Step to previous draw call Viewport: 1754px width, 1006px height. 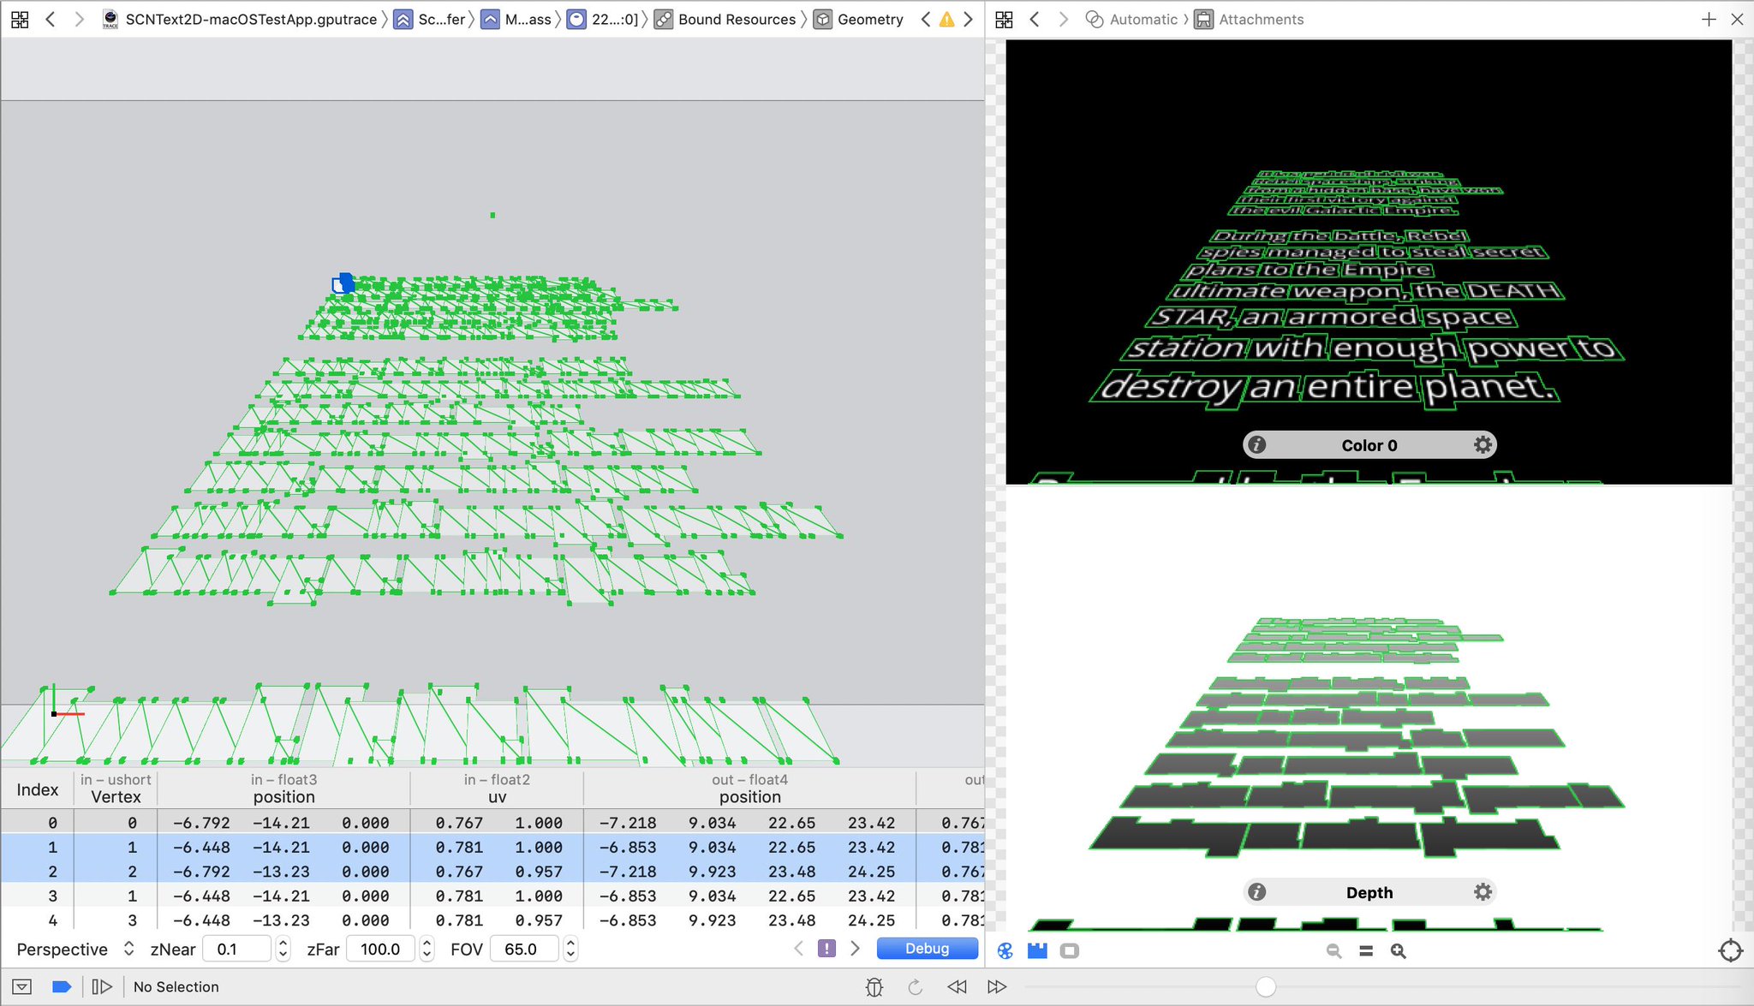(957, 986)
